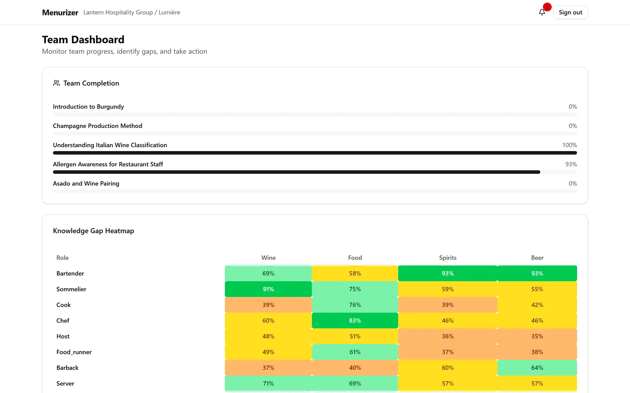Viewport: 630px width, 393px height.
Task: Click the Beer column header
Action: 537,258
